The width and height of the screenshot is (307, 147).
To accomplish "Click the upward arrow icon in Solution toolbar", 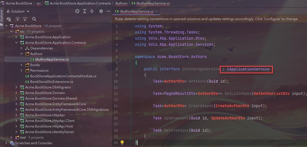I will 18,19.
